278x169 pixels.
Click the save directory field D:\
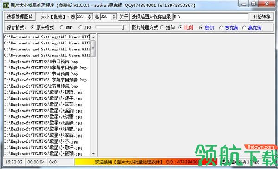click(211, 17)
